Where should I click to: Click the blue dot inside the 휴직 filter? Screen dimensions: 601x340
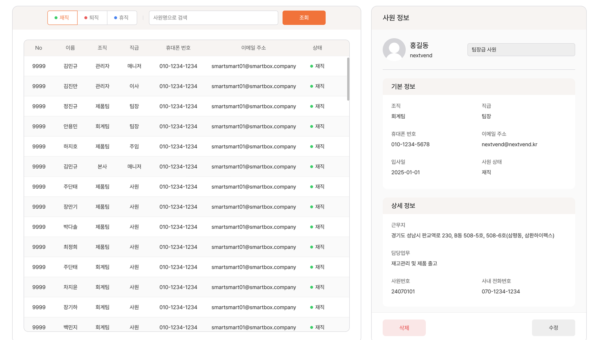coord(115,17)
